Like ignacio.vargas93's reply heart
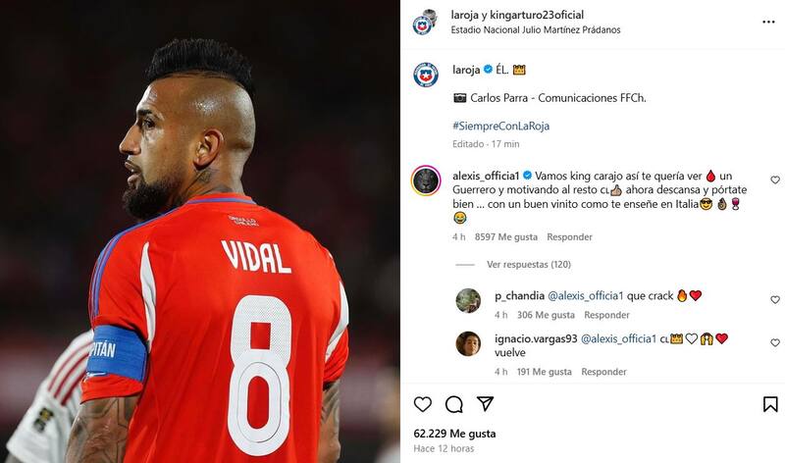 [x=775, y=342]
